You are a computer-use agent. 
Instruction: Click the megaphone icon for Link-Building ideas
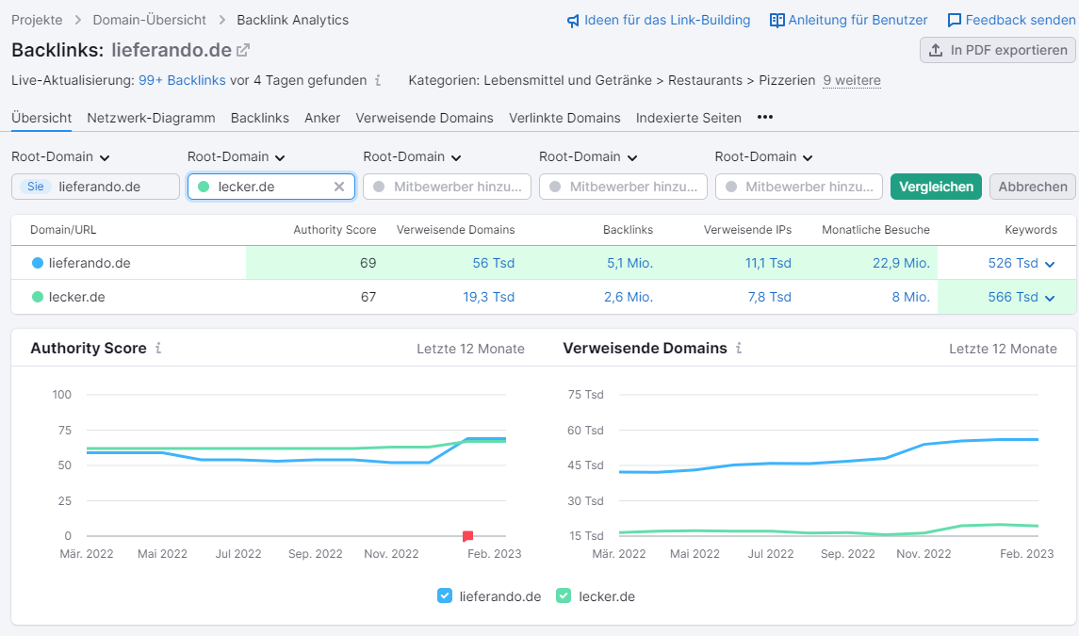click(573, 19)
